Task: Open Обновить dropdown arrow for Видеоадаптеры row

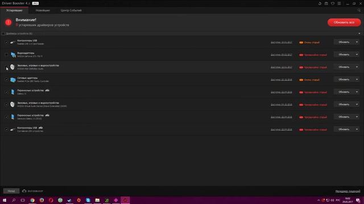Action: [x=357, y=54]
